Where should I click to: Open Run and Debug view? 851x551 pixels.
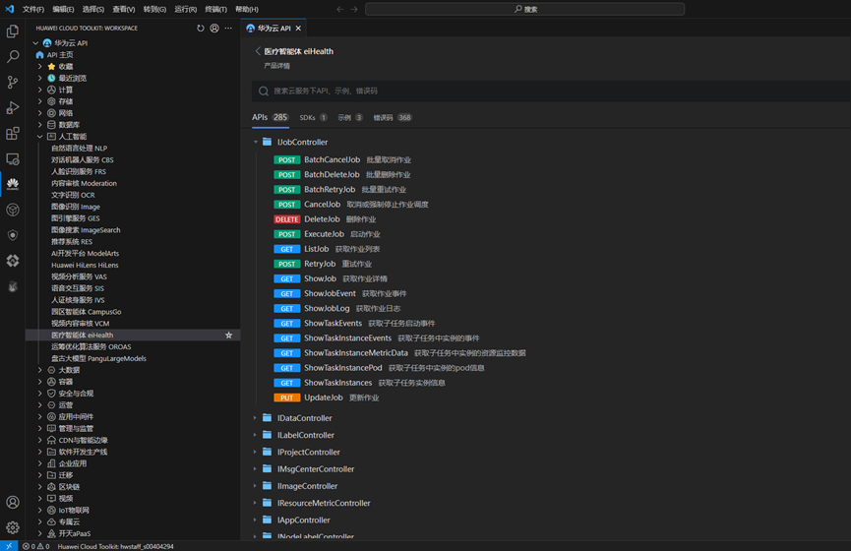click(x=13, y=107)
